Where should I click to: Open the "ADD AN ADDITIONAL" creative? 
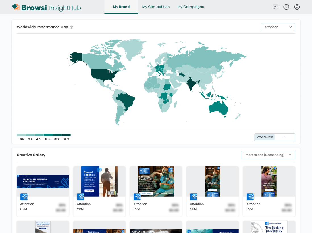(x=156, y=231)
